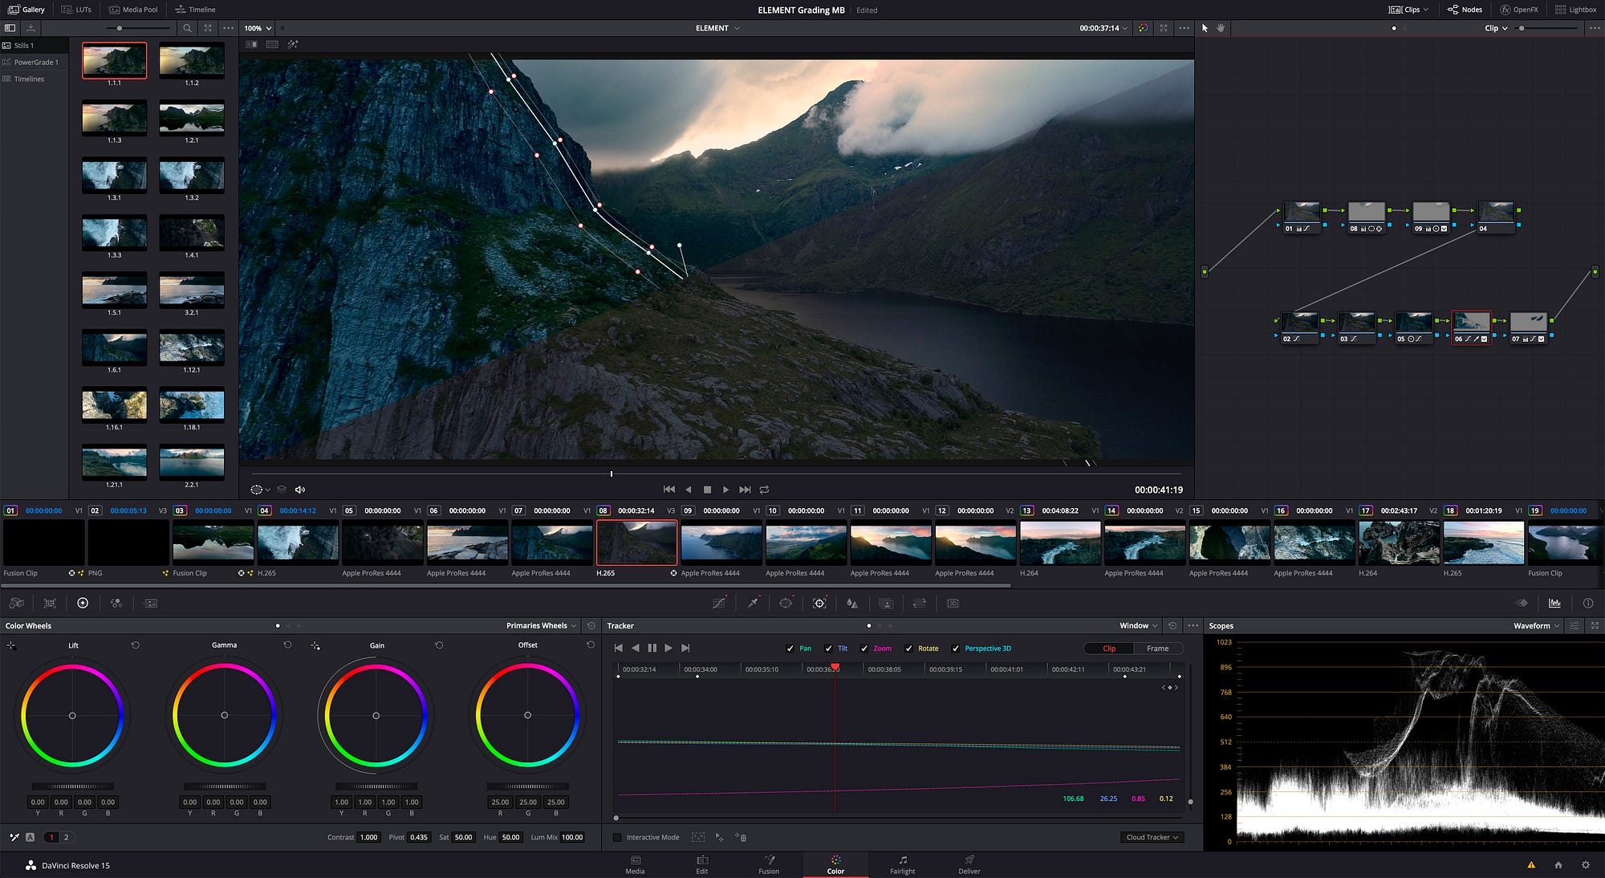Screen dimensions: 1605x878
Task: Expand the Primaries Wheels dropdown
Action: tap(542, 626)
